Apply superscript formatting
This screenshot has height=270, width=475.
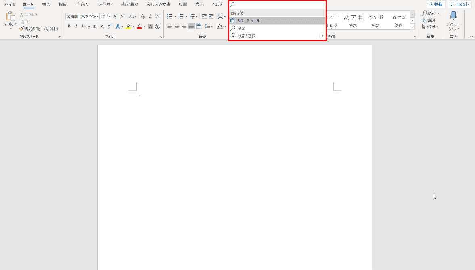109,26
